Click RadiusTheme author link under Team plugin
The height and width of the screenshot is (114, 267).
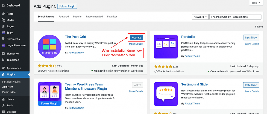[76, 108]
